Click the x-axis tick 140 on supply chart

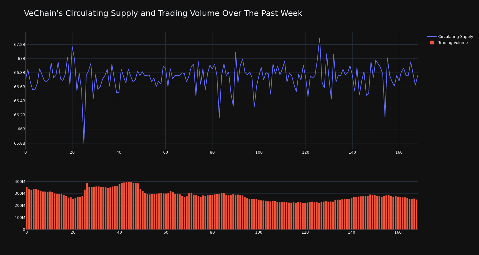click(x=352, y=152)
